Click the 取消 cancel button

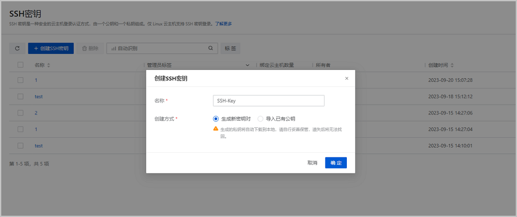point(312,163)
